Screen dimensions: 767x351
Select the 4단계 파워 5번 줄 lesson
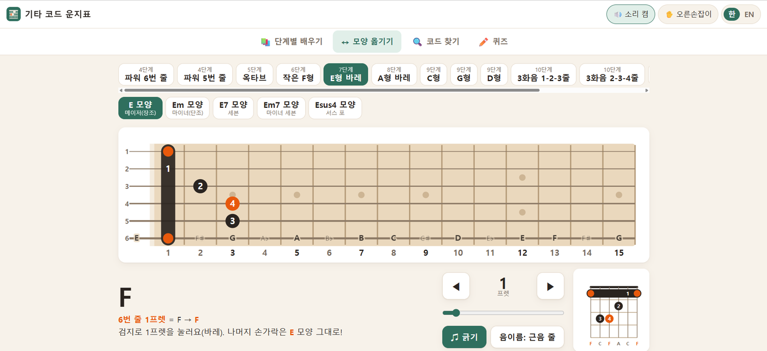pos(205,74)
